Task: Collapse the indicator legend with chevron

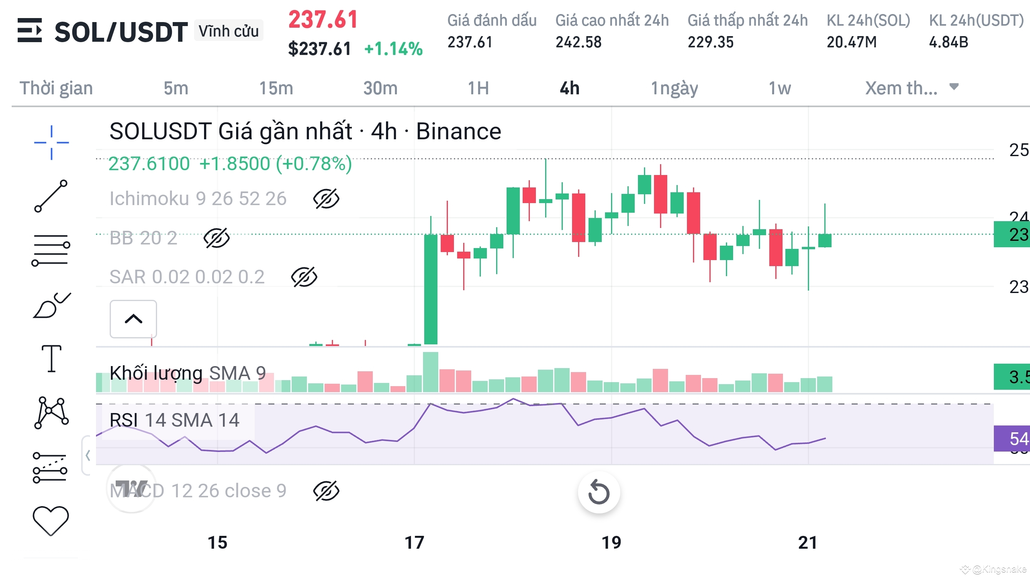Action: [133, 319]
